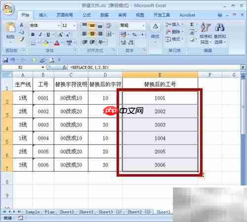
Task: Open Excel Help question mark icon
Action: pyautogui.click(x=220, y=15)
